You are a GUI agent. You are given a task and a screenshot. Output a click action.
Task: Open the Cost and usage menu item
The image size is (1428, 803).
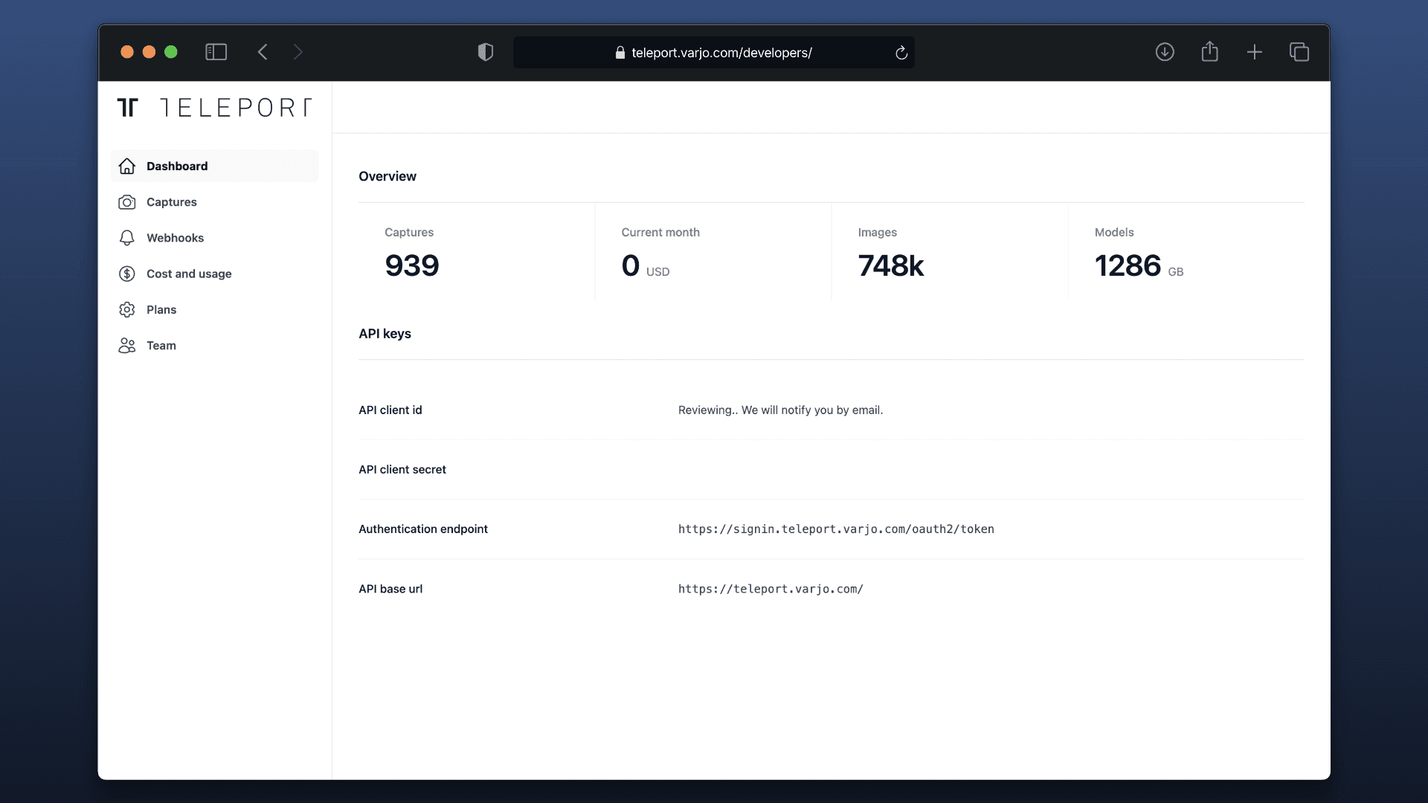point(214,274)
